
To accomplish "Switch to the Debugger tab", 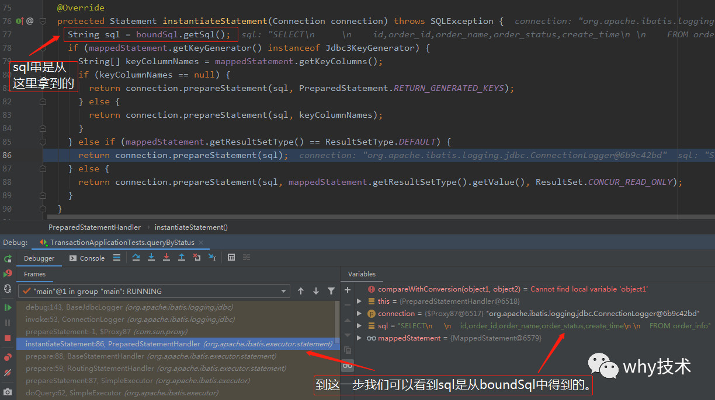I will [x=39, y=258].
